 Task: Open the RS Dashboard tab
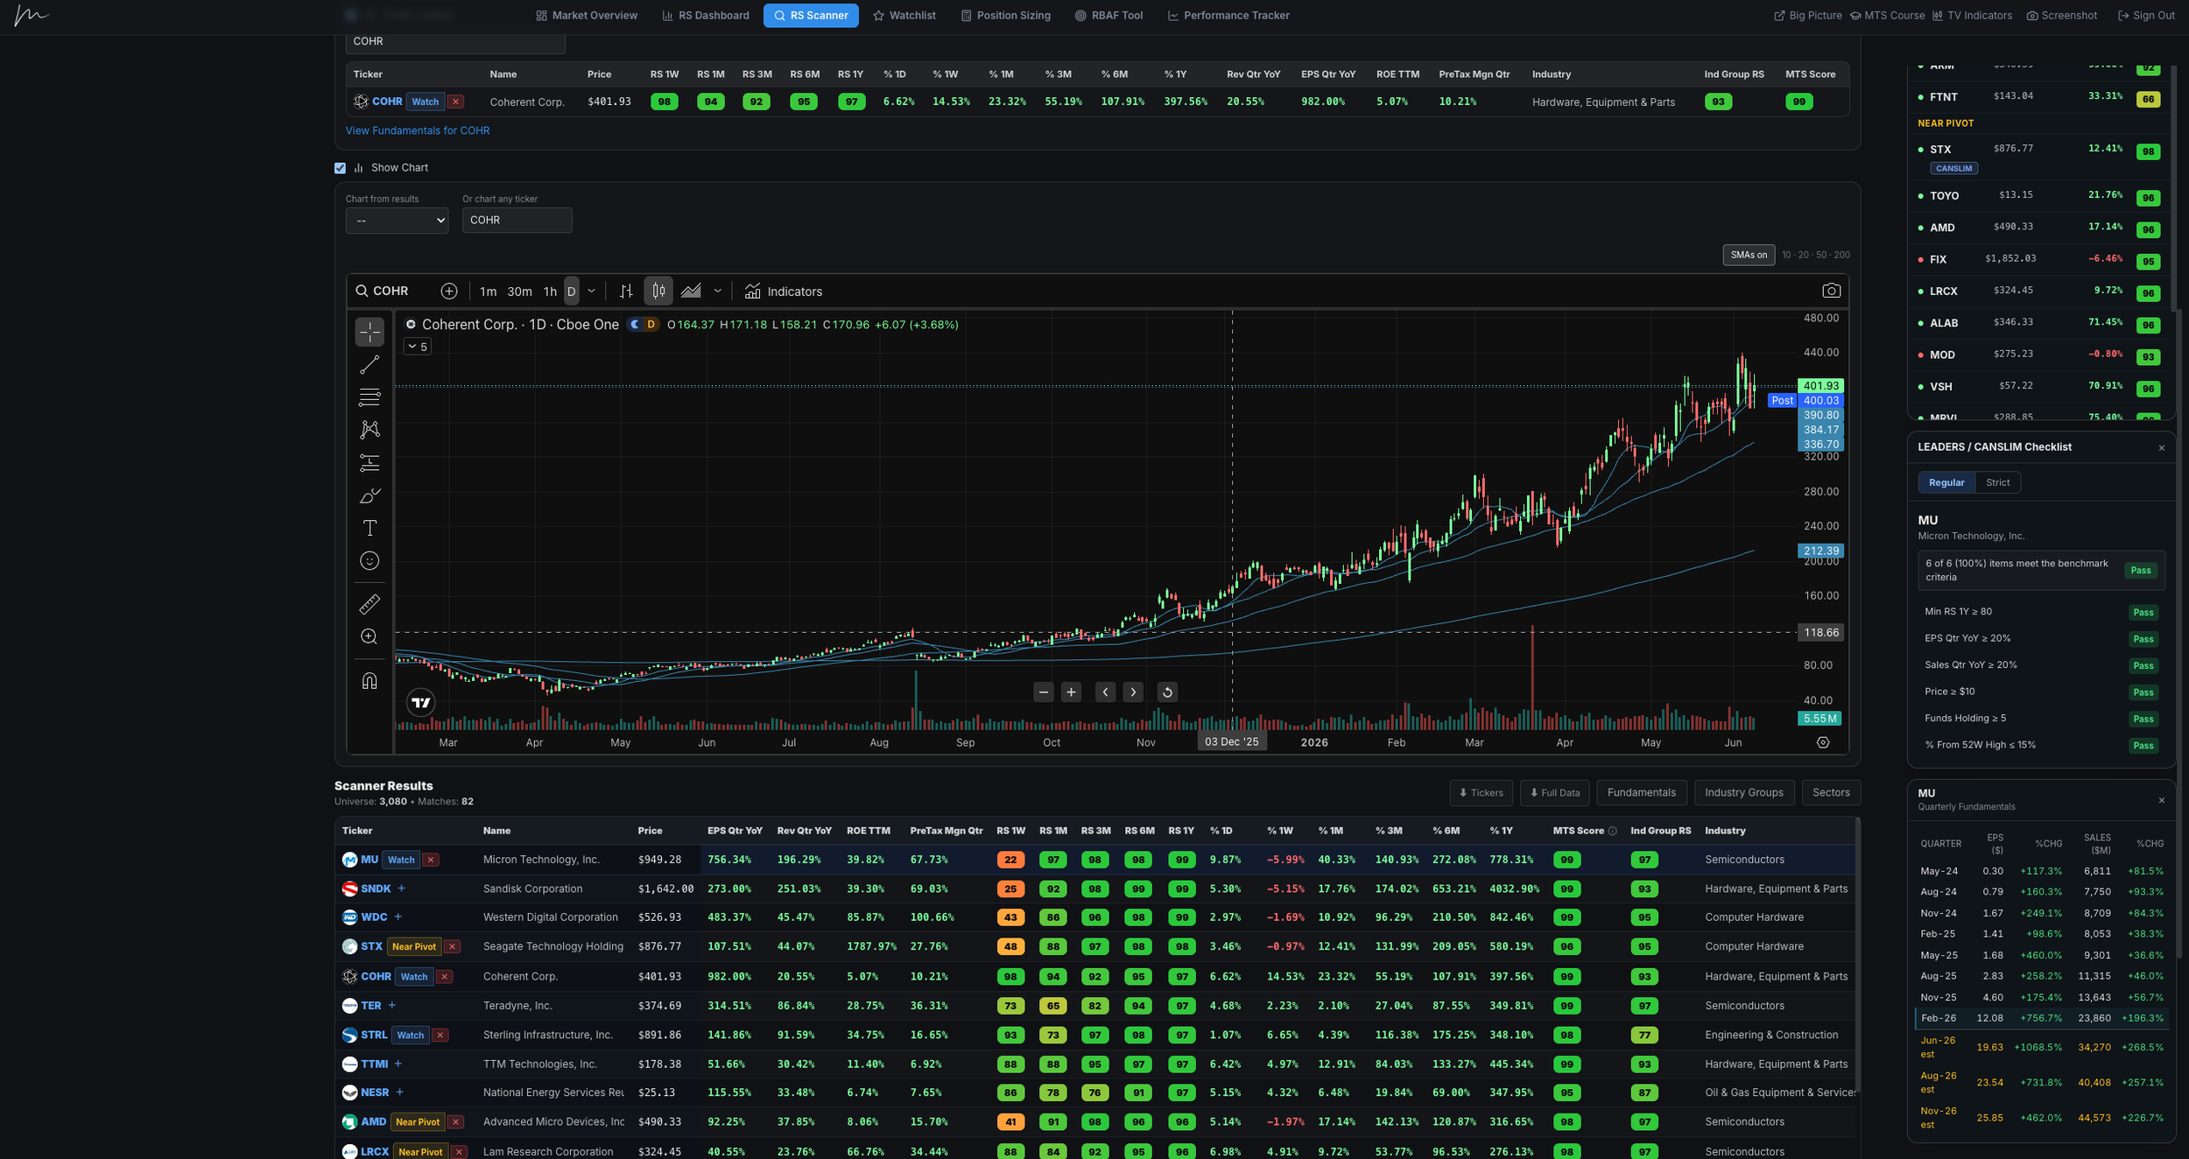706,16
